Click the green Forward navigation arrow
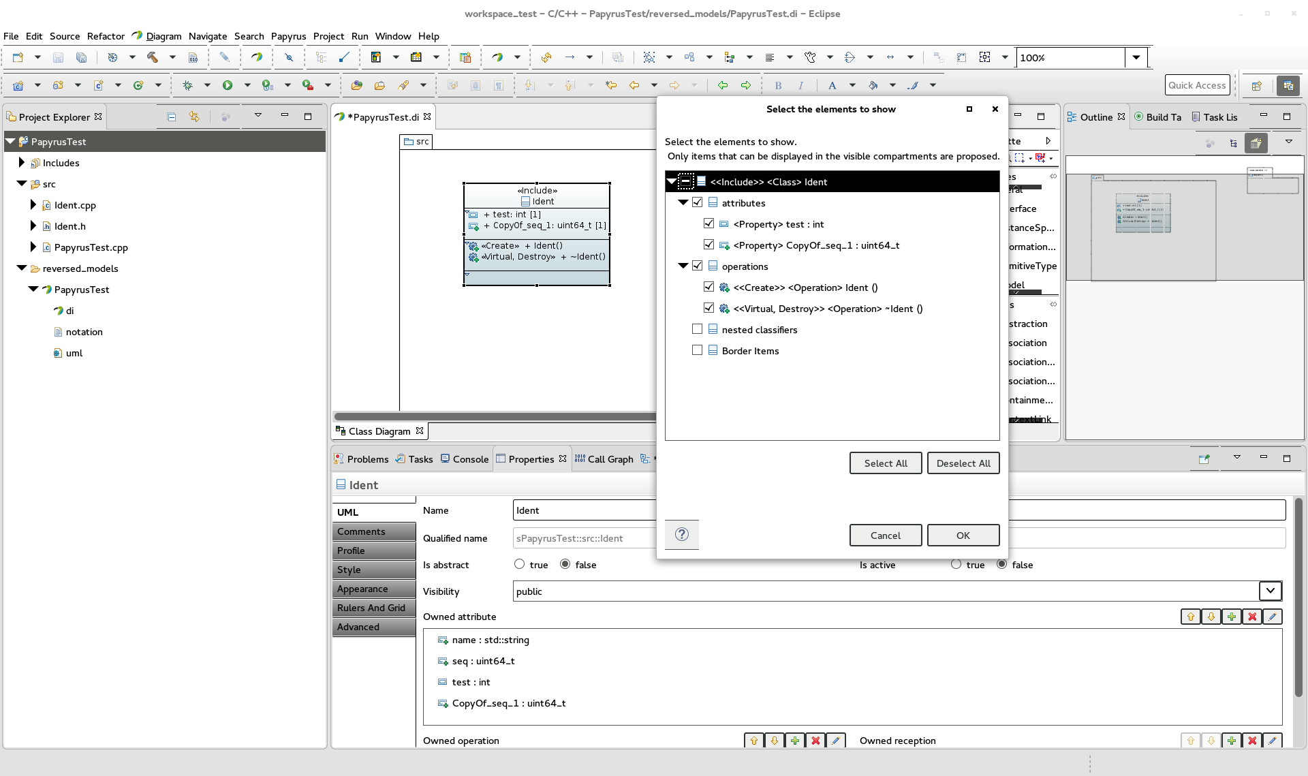Image resolution: width=1308 pixels, height=776 pixels. (746, 85)
